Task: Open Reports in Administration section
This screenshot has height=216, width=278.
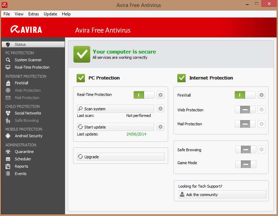Action: pos(21,166)
